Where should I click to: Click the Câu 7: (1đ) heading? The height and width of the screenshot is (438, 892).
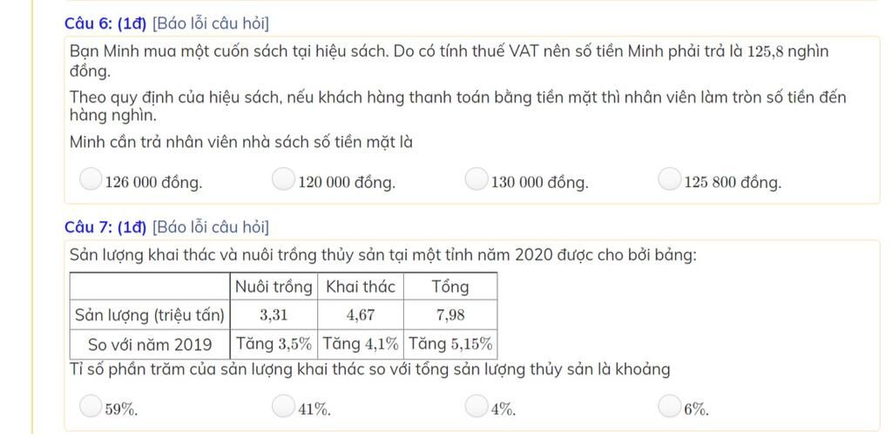pos(105,227)
